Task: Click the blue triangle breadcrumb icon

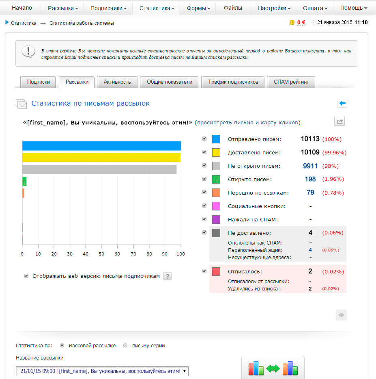Action: pyautogui.click(x=7, y=23)
